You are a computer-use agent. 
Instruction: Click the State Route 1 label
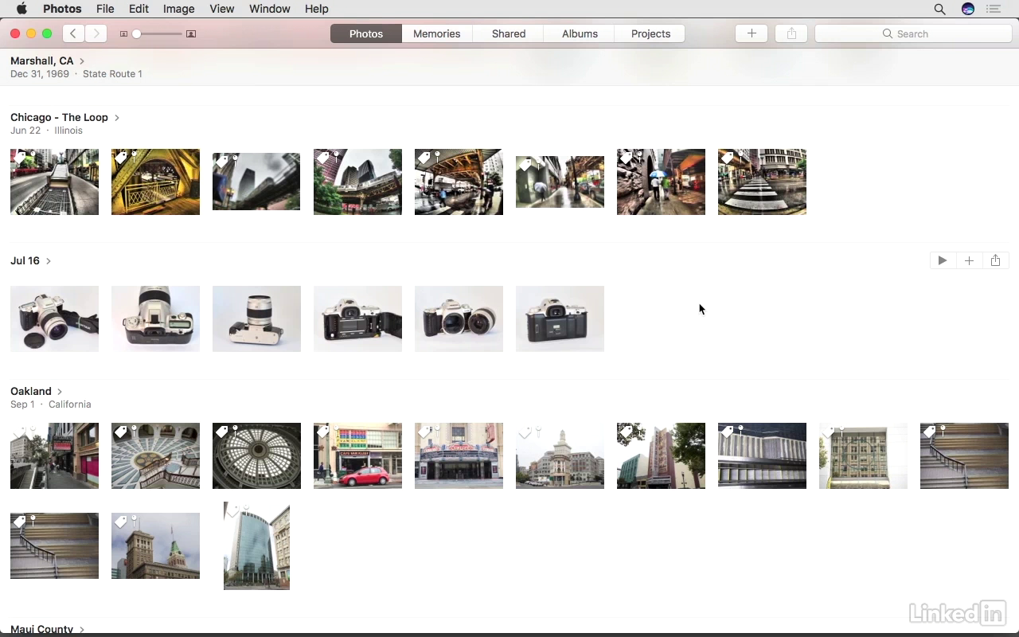[112, 74]
